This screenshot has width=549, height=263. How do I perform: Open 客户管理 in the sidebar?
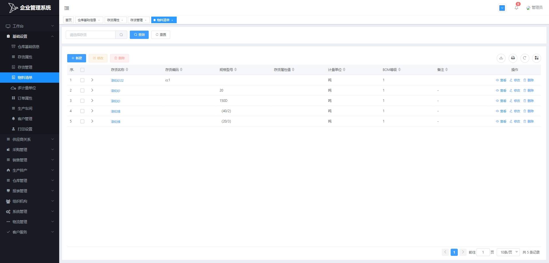pos(29,119)
